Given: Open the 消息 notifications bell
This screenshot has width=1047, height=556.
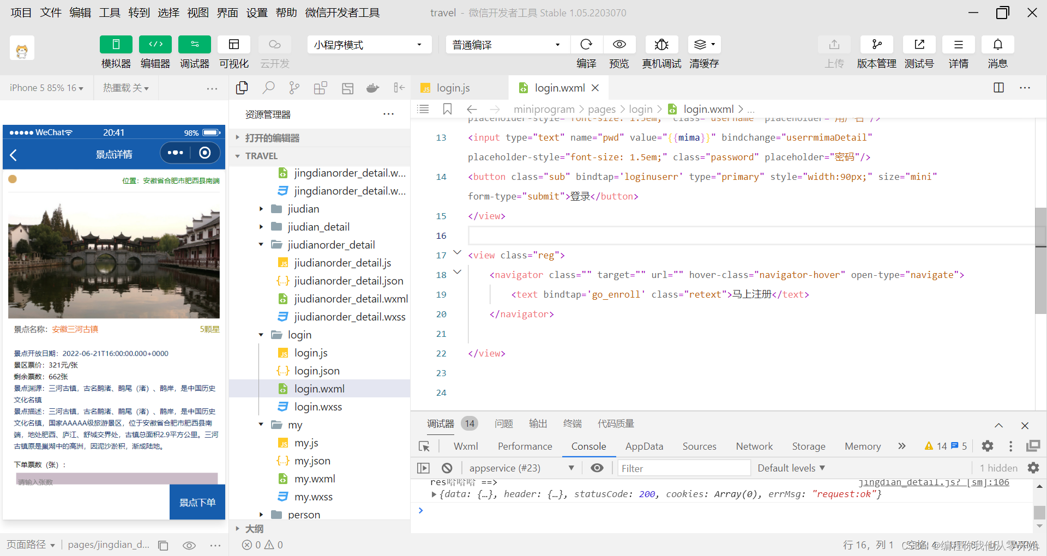Looking at the screenshot, I should (998, 44).
